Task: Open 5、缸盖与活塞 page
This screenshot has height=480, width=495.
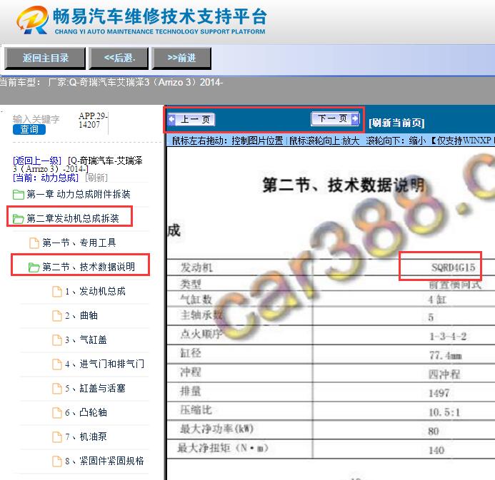Action: tap(95, 388)
